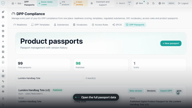
Task: Open the Brand: Atelier Lumen selector
Action: 47,3
